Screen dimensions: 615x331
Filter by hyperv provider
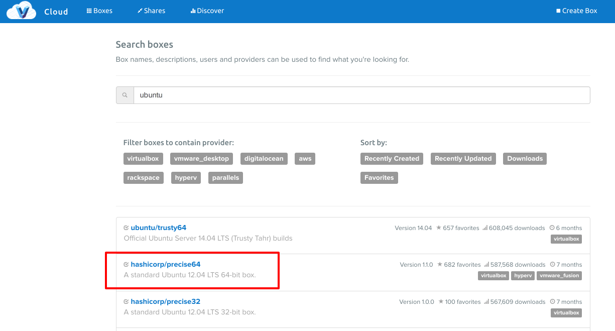[186, 178]
